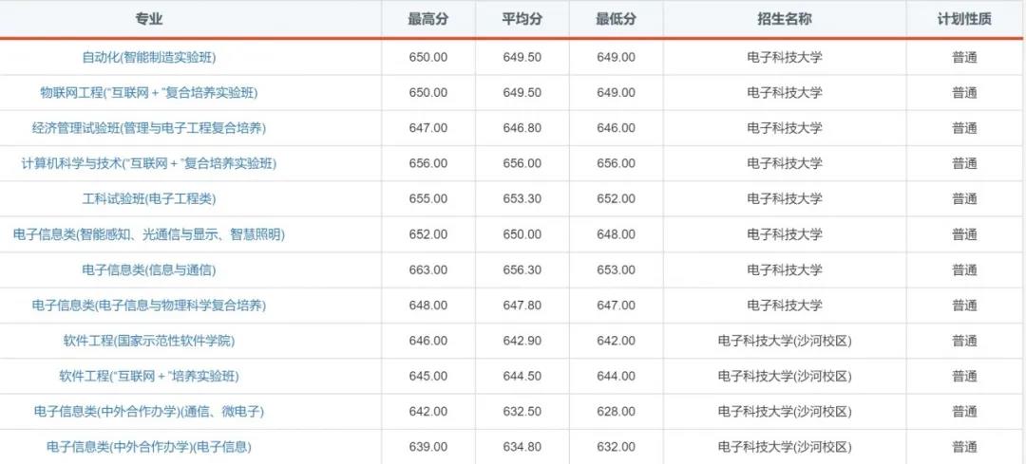Screen dimensions: 1026x464
Task: Open 计算机科学与技术("互联网+"复合培养实验班) link
Action: 149,163
